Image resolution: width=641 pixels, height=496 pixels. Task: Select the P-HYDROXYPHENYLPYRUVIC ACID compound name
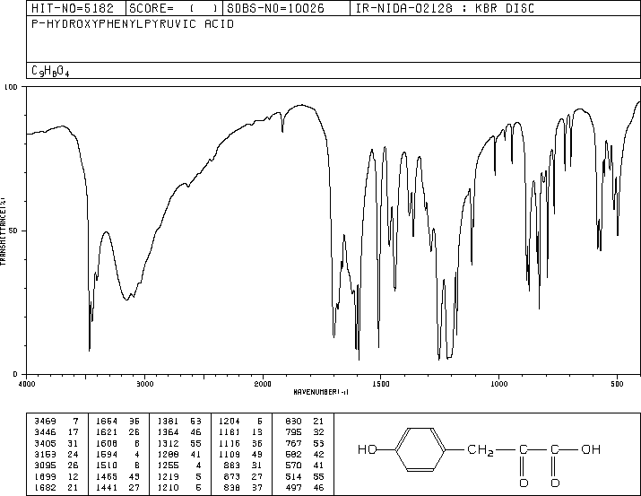point(133,24)
